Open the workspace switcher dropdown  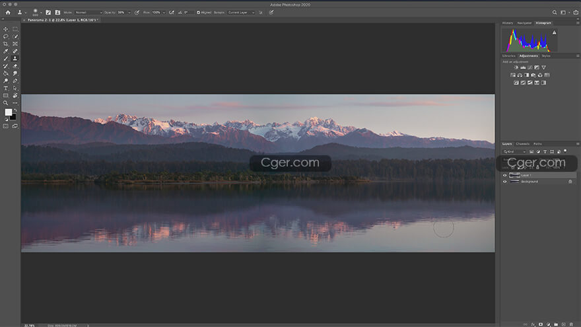click(564, 13)
